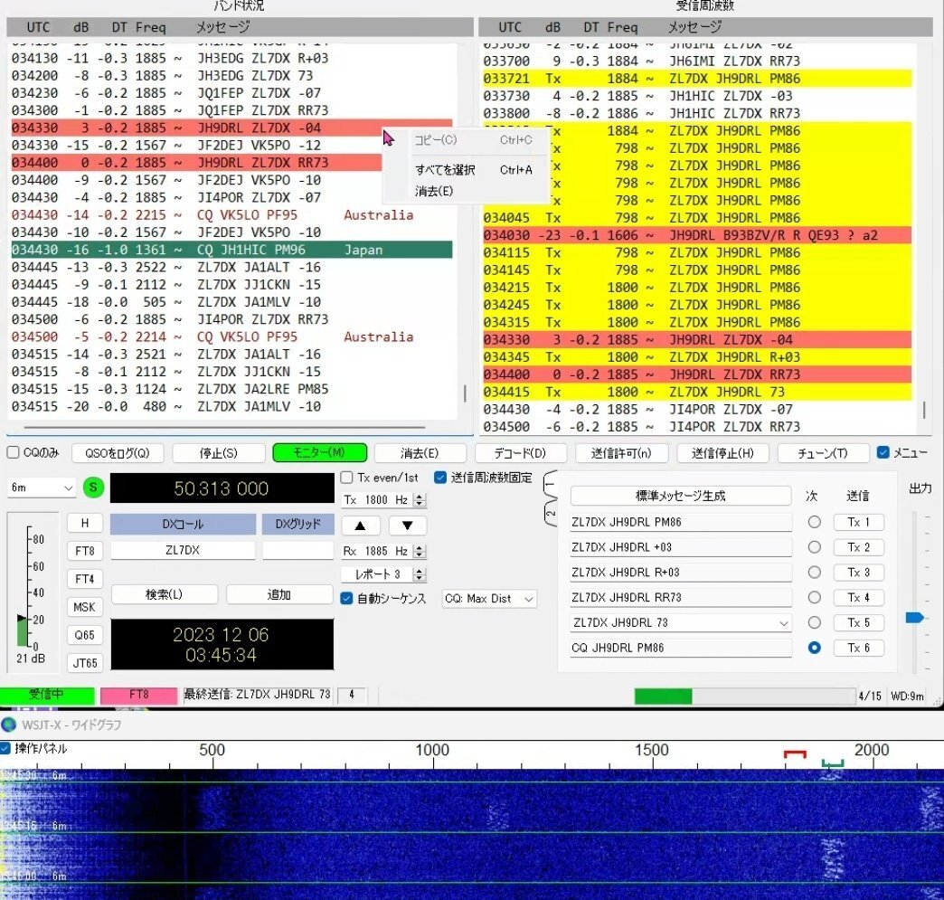Click the WSJT-X globe icon in wide graph title

(9, 725)
